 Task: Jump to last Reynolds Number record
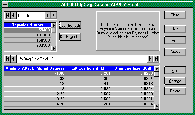click(54, 16)
